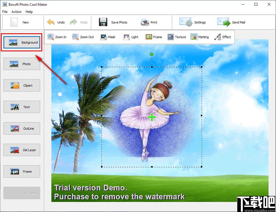Viewport: 276px width, 212px height.
Task: Click the sidebar Frame button
Action: (22, 171)
